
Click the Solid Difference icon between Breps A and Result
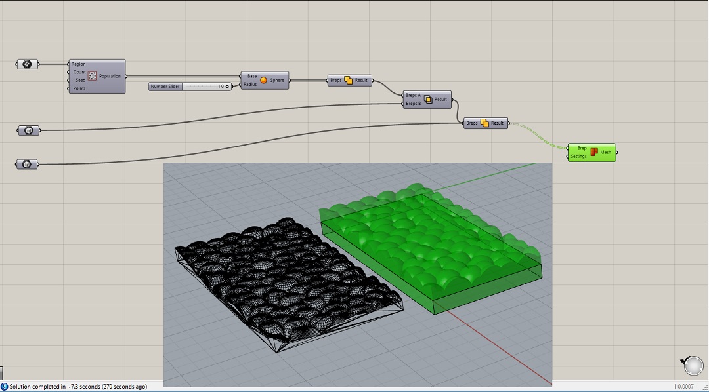tap(428, 100)
